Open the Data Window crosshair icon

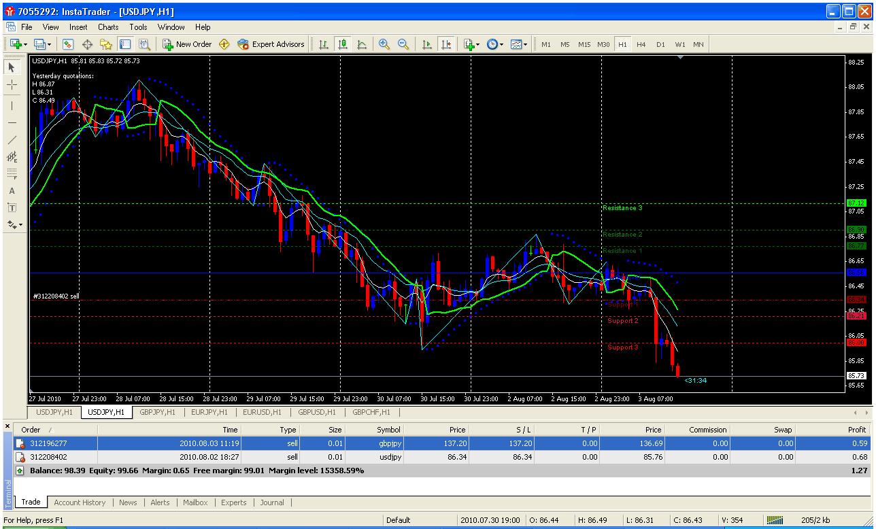[x=87, y=44]
